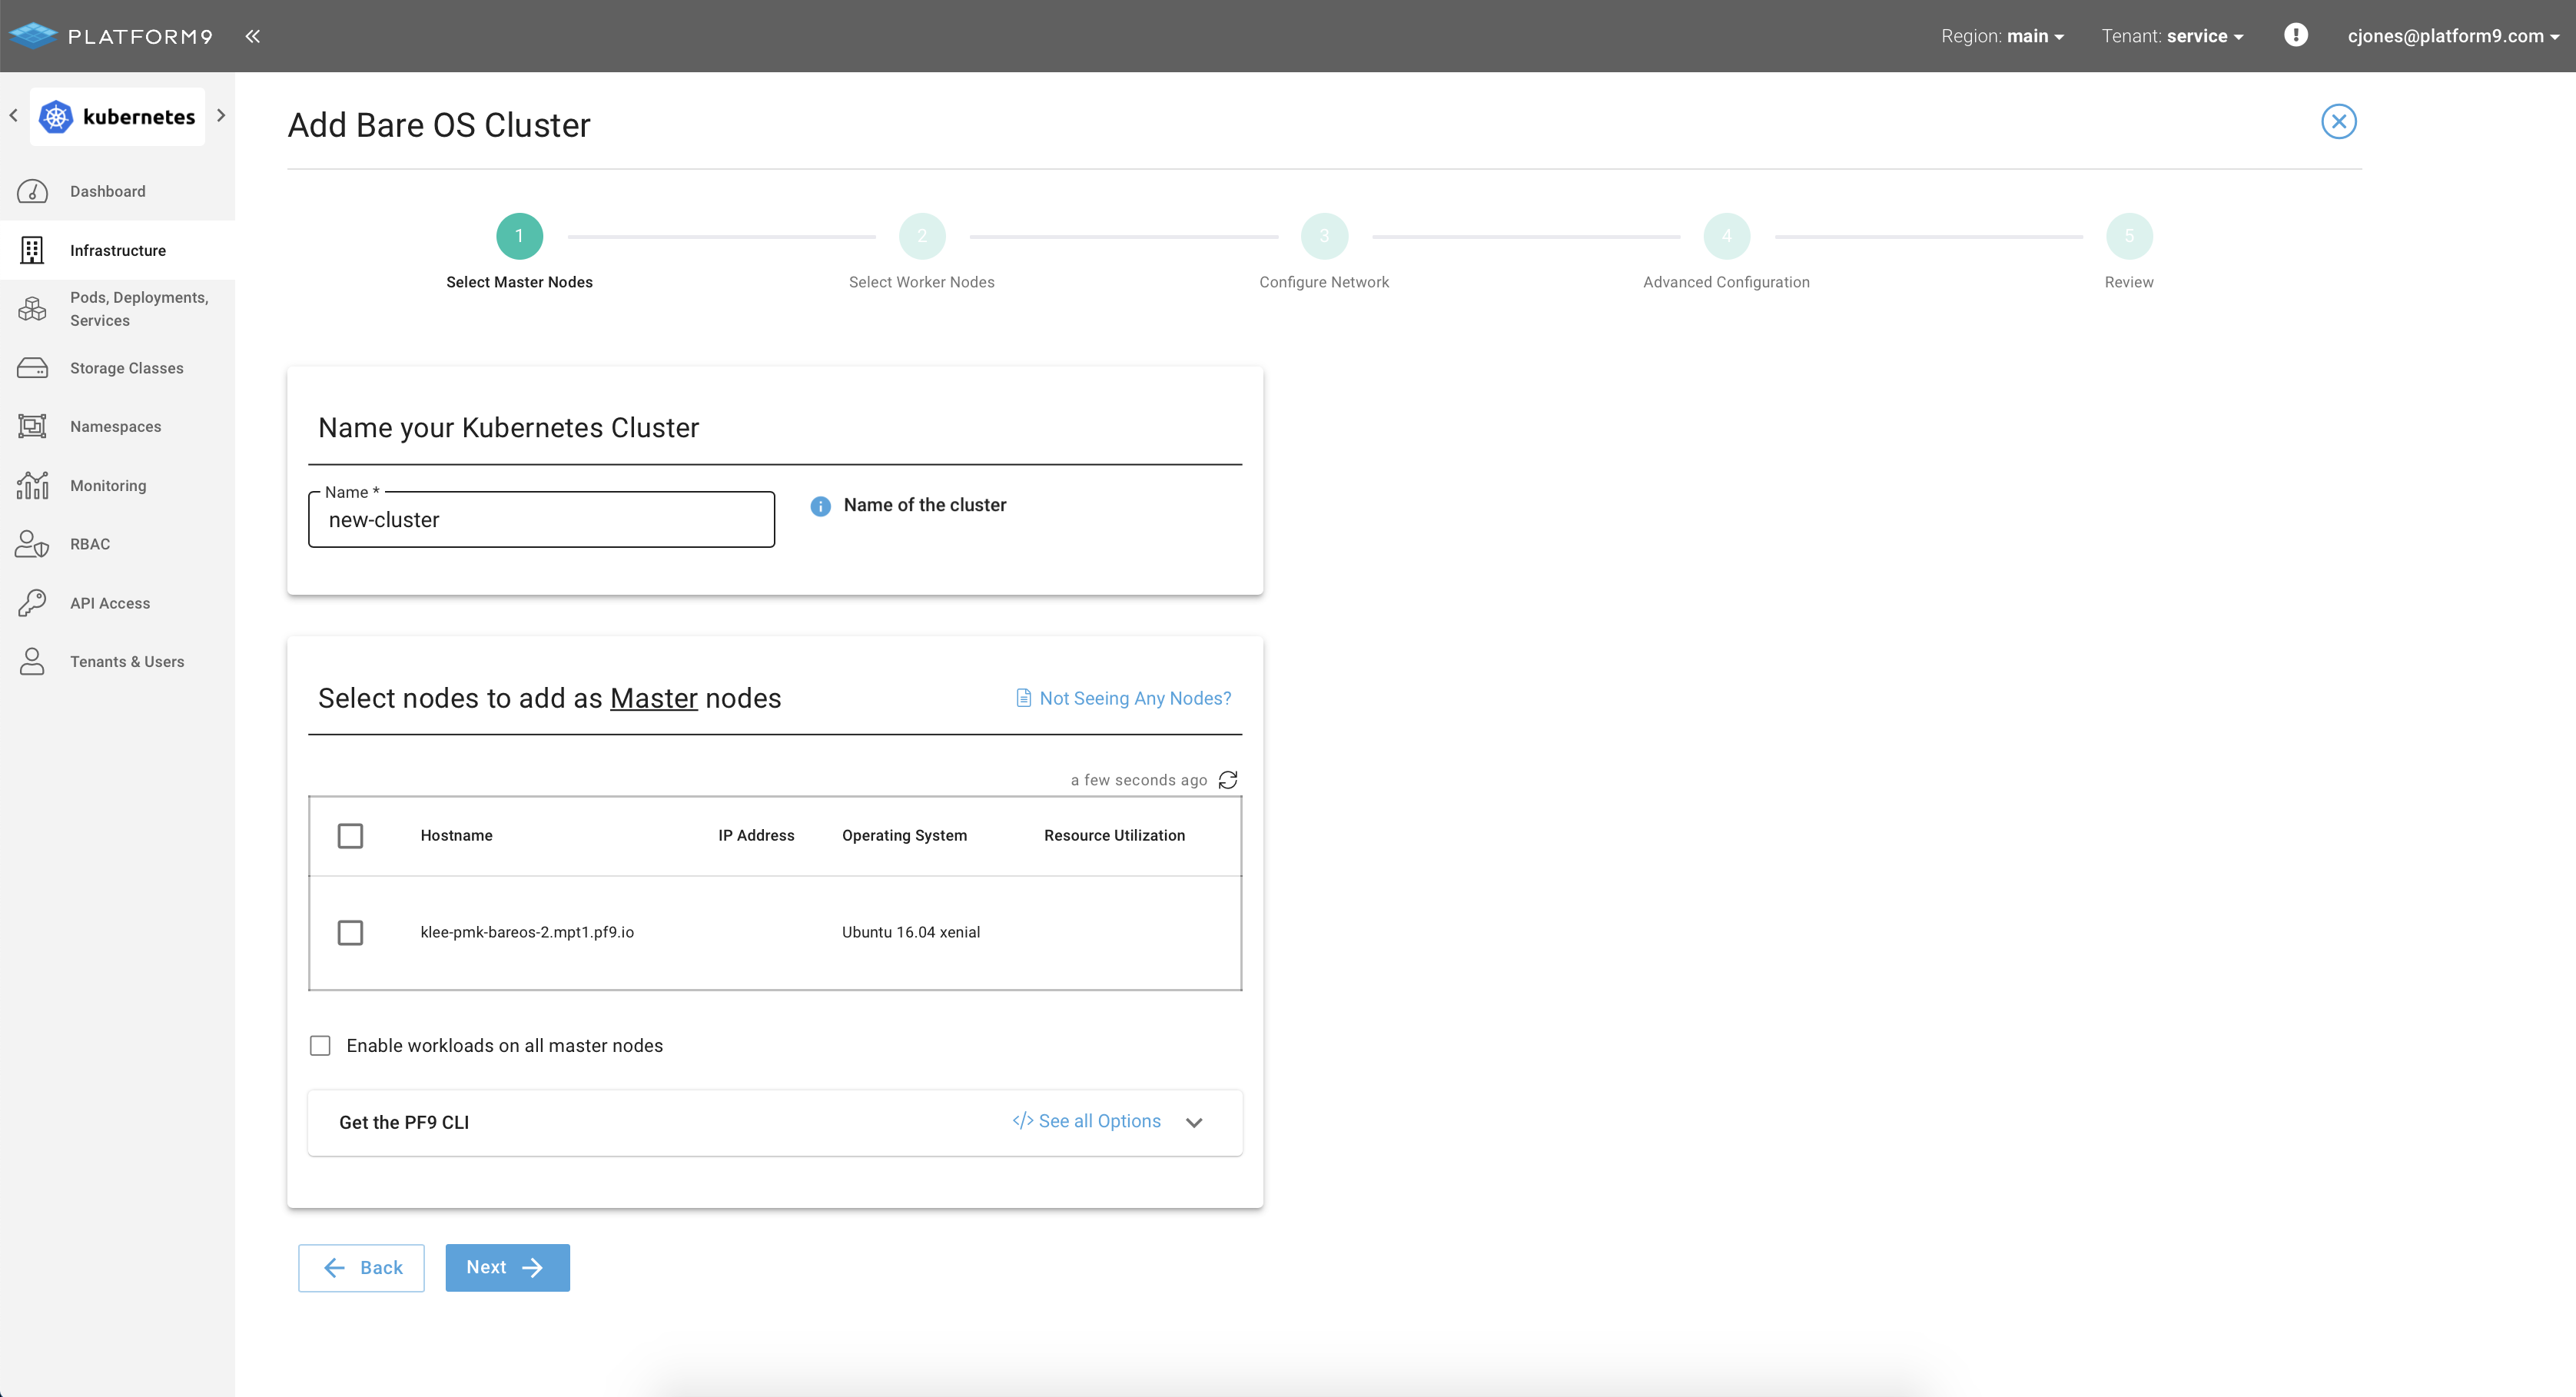This screenshot has height=1397, width=2576.
Task: Open the alert notification icon
Action: click(x=2296, y=35)
